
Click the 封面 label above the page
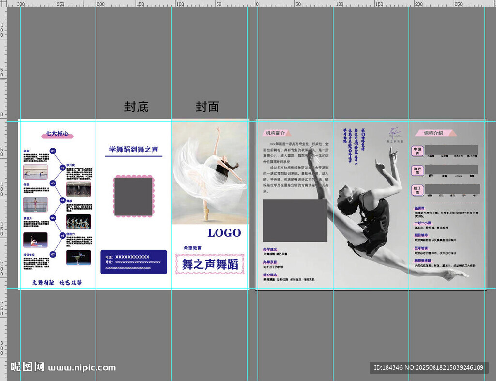pos(207,107)
